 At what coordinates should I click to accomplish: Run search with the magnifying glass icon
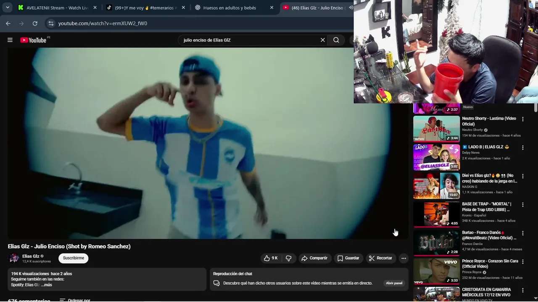[336, 40]
